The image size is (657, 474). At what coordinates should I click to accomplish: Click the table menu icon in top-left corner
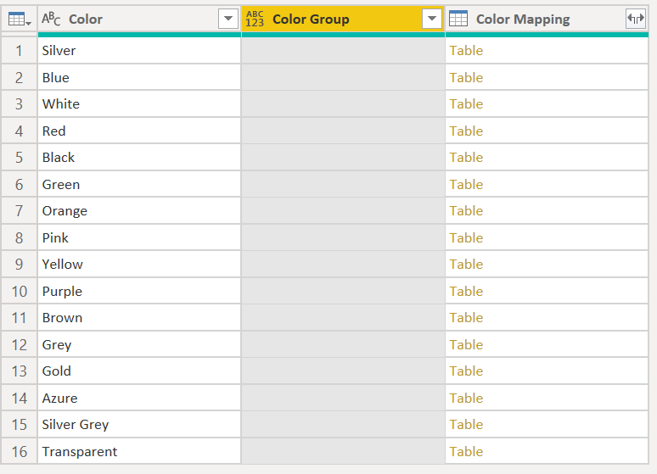[x=19, y=19]
